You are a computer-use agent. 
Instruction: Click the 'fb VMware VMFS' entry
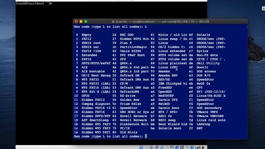pos(203,112)
